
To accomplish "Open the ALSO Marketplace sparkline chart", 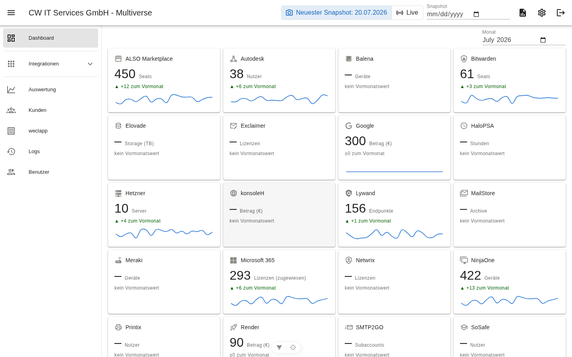I will [164, 99].
